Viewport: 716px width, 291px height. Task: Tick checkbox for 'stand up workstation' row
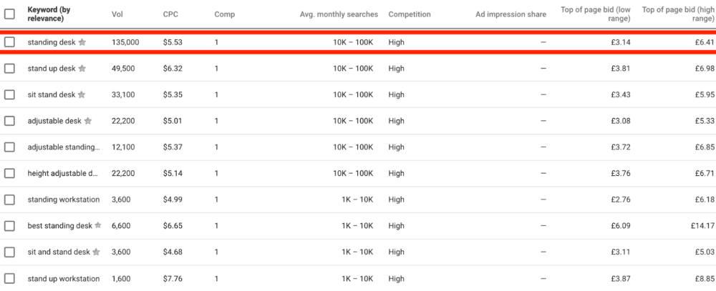coord(9,278)
